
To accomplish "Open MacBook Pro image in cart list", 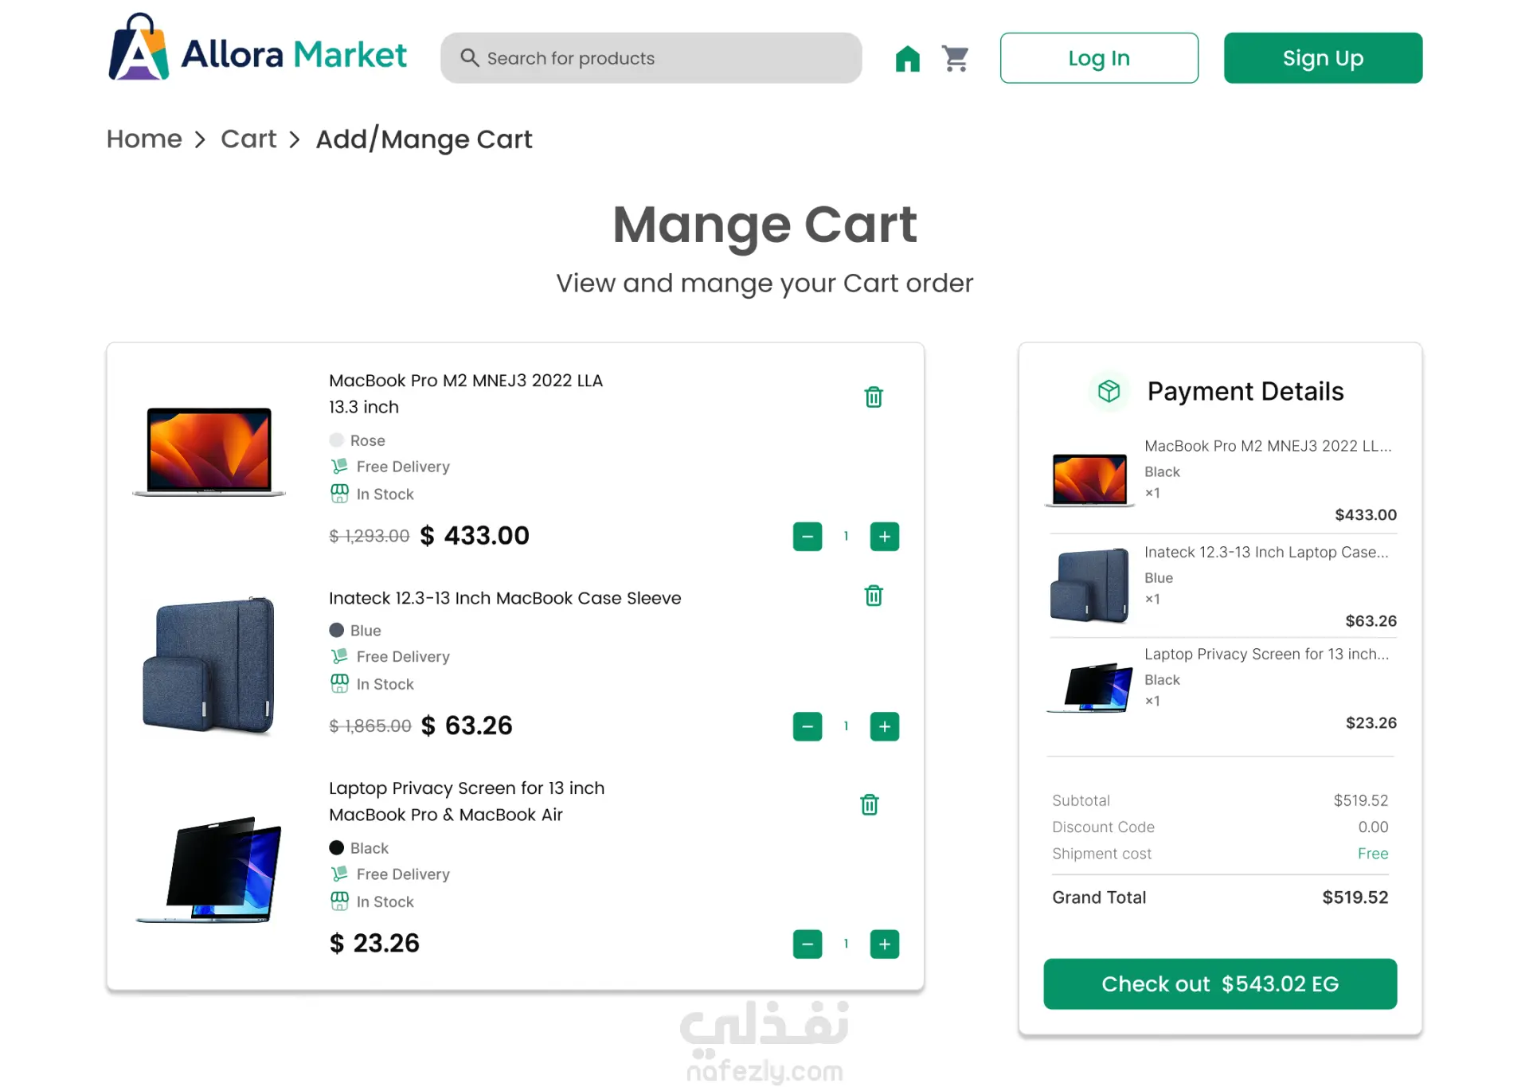I will [x=209, y=451].
